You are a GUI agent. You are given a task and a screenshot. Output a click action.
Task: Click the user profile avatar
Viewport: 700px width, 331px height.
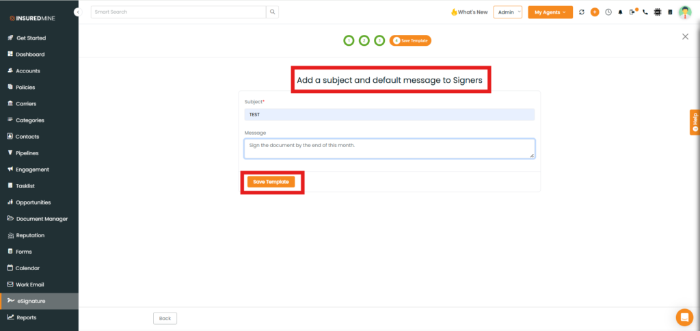pos(685,12)
